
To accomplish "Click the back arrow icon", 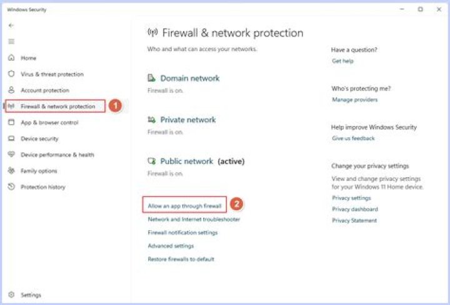I will click(x=11, y=26).
